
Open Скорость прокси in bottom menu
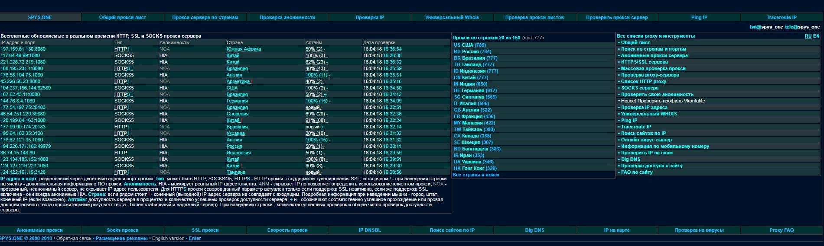coord(287,230)
